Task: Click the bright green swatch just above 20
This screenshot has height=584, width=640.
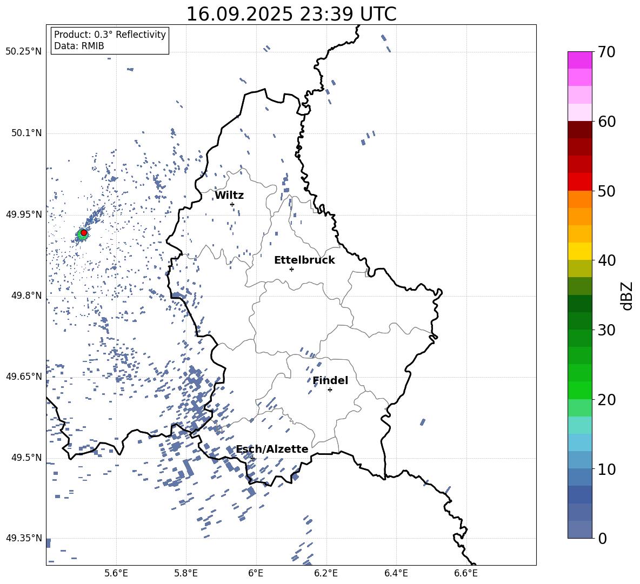Action: [580, 390]
